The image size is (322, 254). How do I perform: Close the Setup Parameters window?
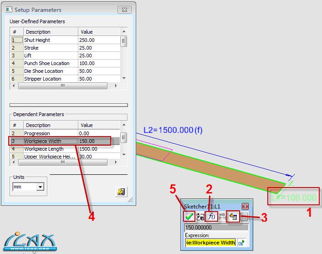click(124, 10)
